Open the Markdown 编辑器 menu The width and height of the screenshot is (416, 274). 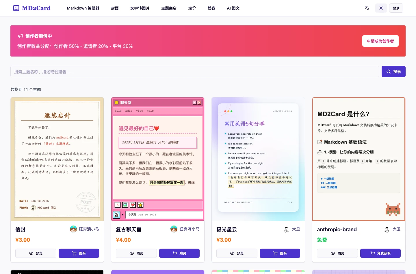pyautogui.click(x=83, y=8)
